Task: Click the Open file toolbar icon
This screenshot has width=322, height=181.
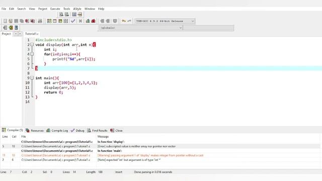Action: click(x=11, y=21)
